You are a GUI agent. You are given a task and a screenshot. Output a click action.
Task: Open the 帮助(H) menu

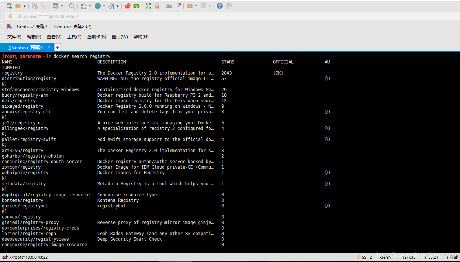[141, 37]
